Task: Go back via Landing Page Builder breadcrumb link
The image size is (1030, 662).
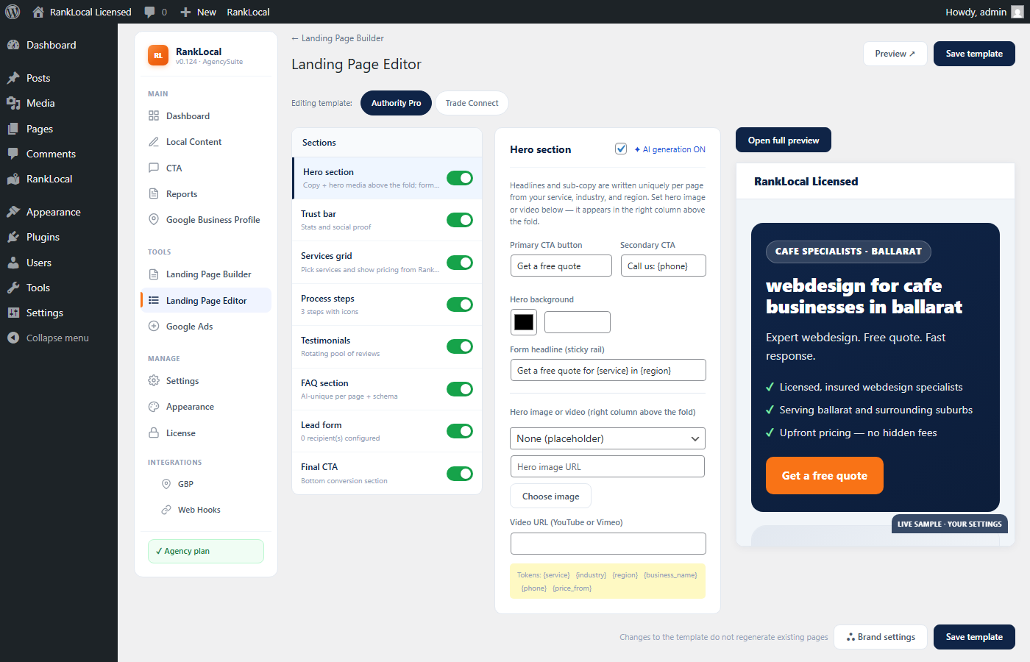Action: 338,38
